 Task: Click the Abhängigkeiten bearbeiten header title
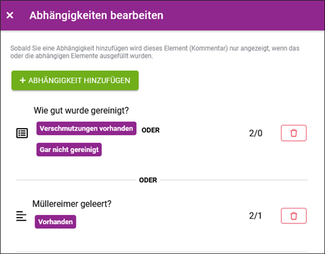point(96,16)
